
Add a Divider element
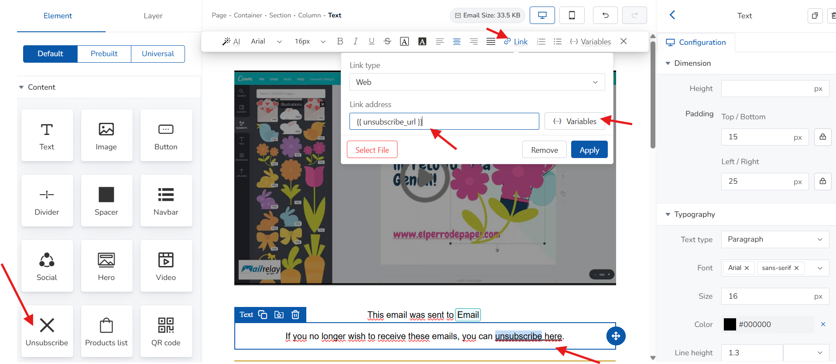[x=47, y=201]
